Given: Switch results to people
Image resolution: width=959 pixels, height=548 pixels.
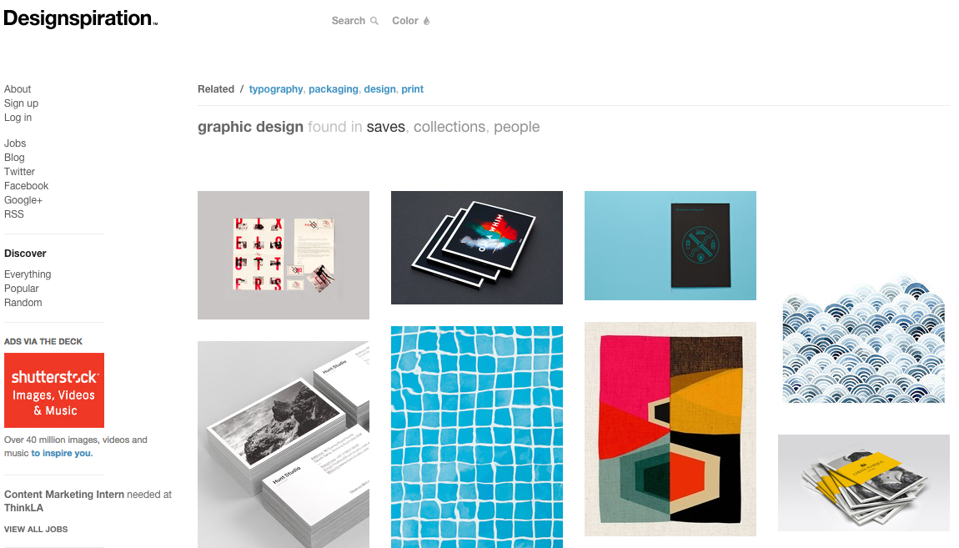Looking at the screenshot, I should click(x=517, y=128).
